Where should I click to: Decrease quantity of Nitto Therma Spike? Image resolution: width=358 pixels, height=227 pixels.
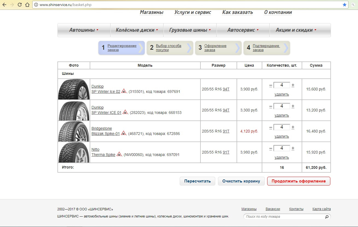271,148
